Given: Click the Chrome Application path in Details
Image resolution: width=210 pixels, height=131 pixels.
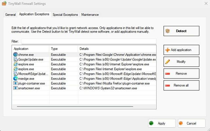Looking at the screenshot, I should (118, 55).
